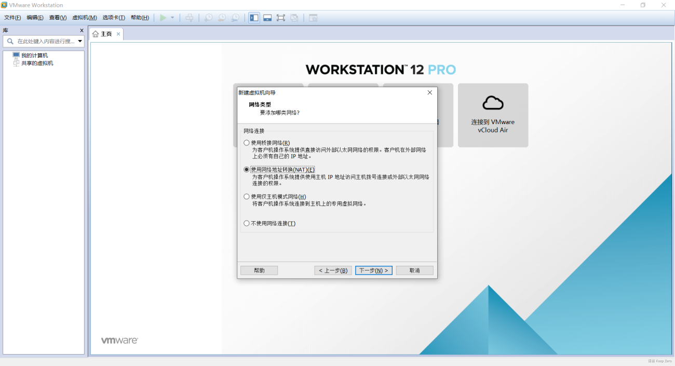Click the 连接到 VMware vCloud Air tile
This screenshot has height=366, width=675.
[493, 115]
